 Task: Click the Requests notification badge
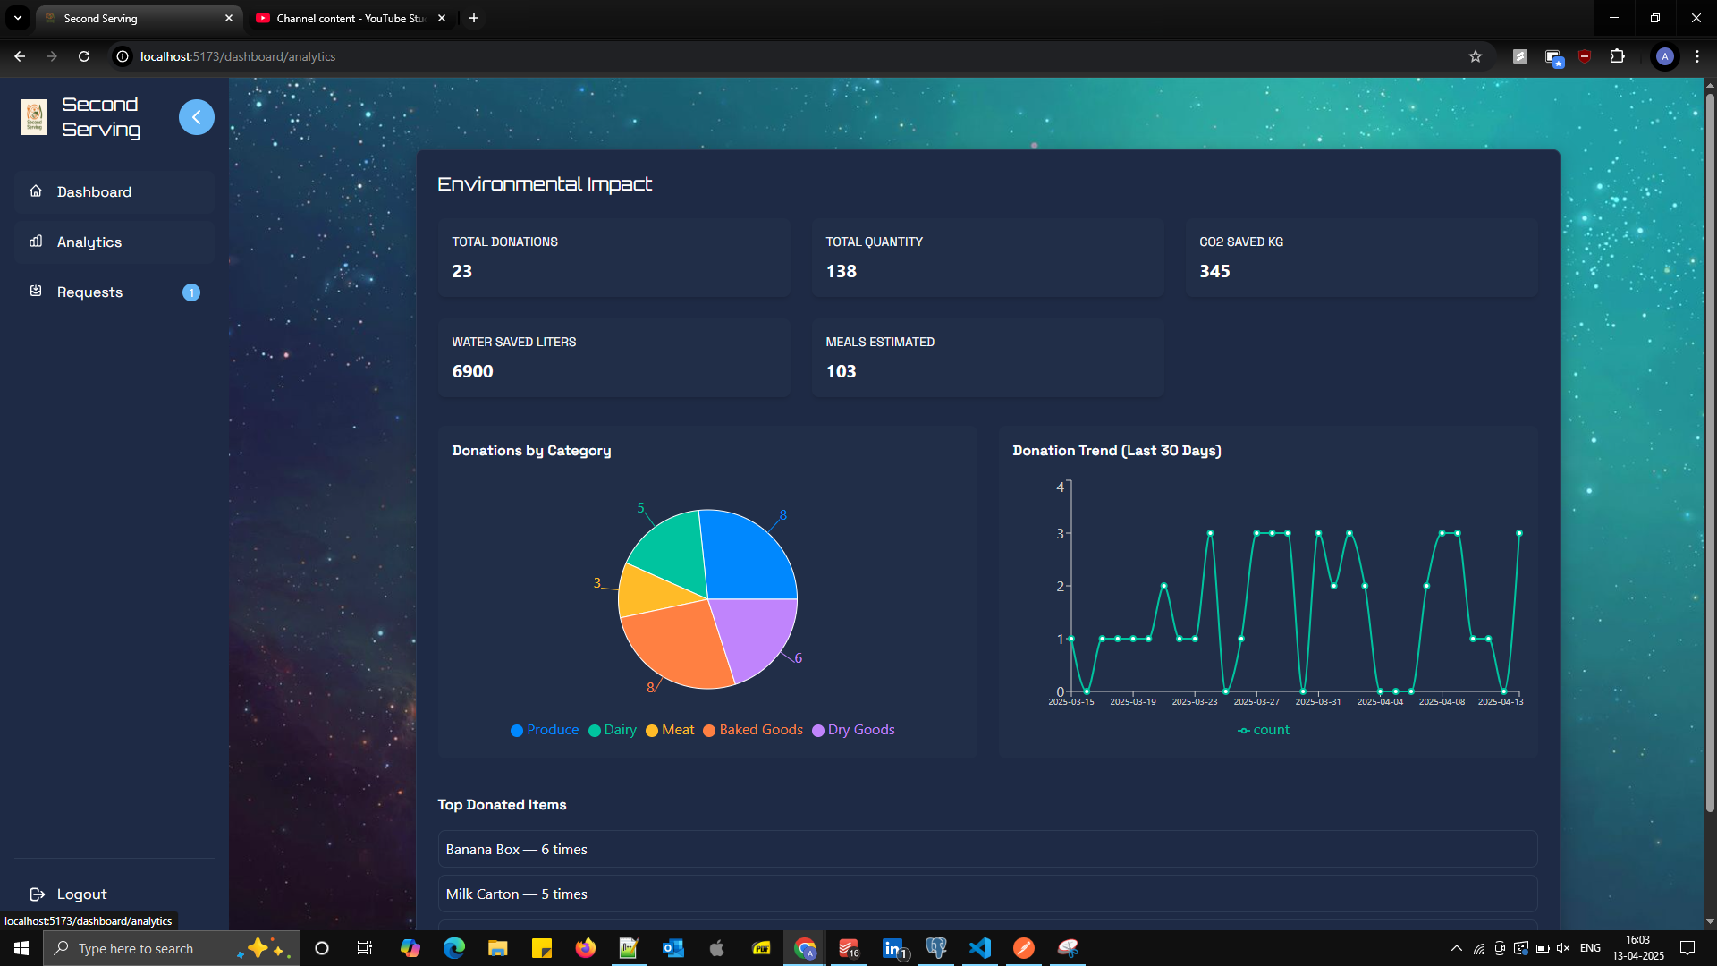click(190, 292)
